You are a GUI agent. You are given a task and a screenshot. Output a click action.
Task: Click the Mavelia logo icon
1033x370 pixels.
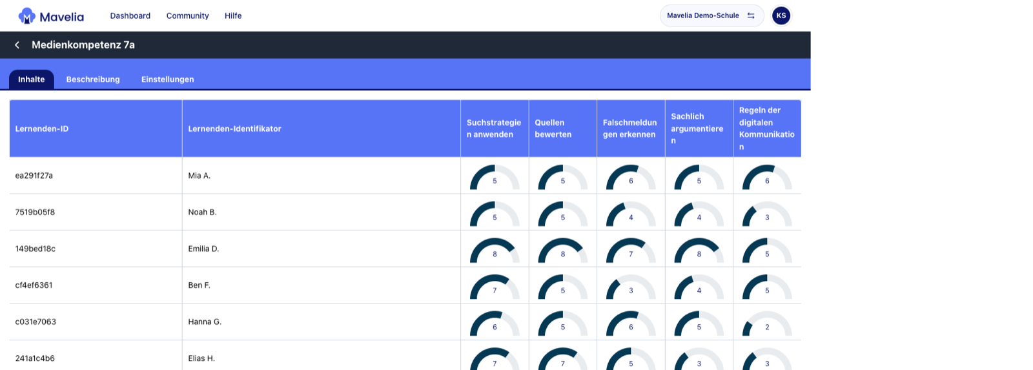tap(26, 15)
